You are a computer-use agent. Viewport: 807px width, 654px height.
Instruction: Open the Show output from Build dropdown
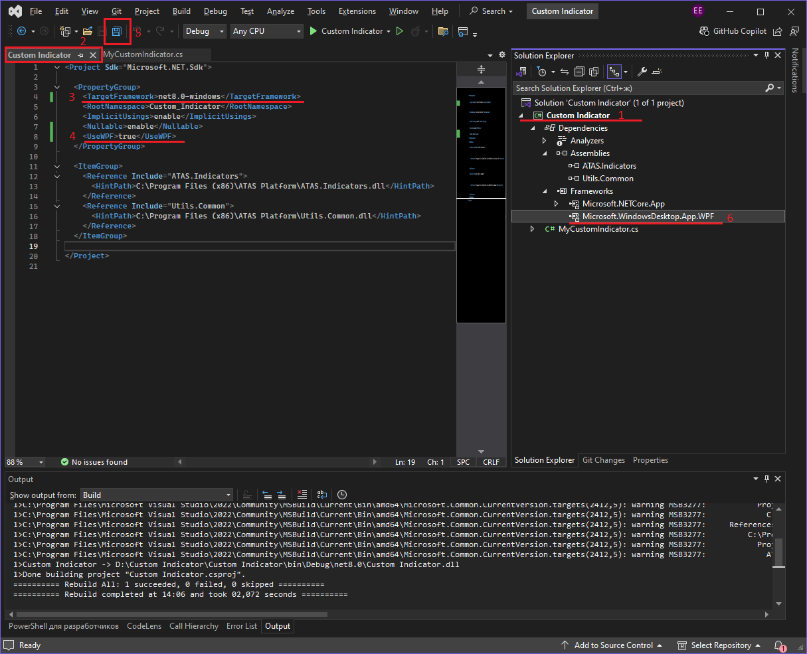157,495
